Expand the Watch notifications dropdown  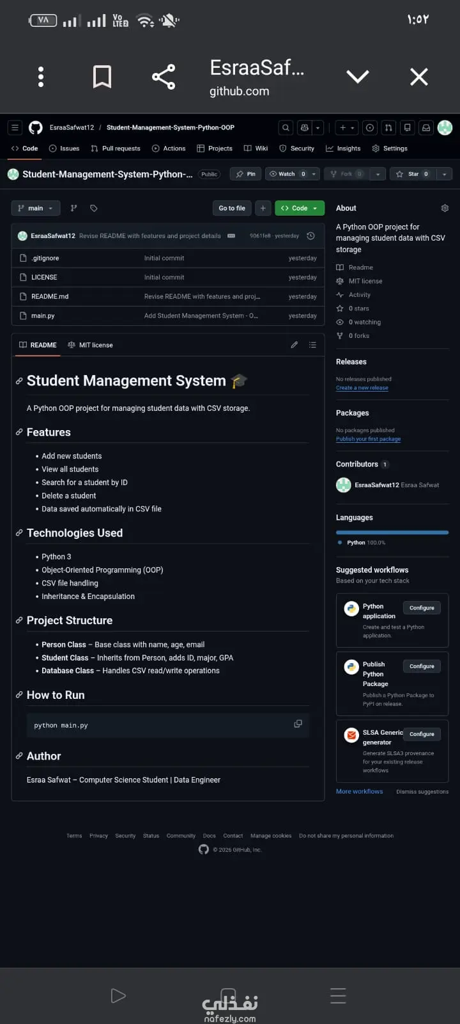click(x=314, y=174)
